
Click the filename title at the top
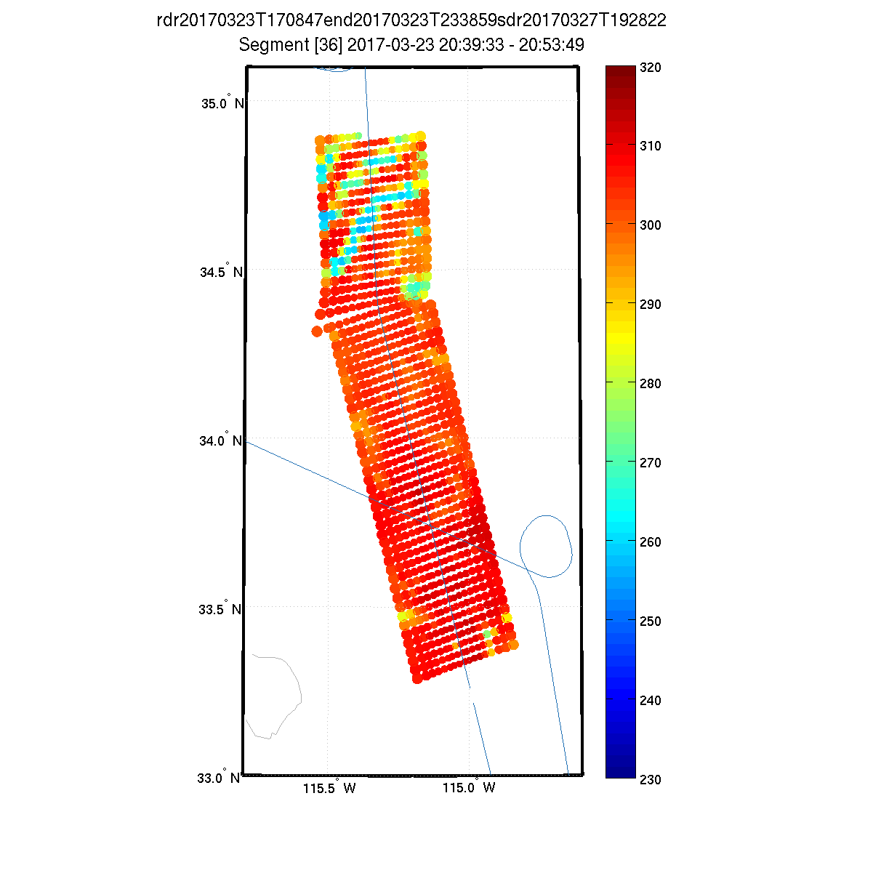[x=411, y=20]
